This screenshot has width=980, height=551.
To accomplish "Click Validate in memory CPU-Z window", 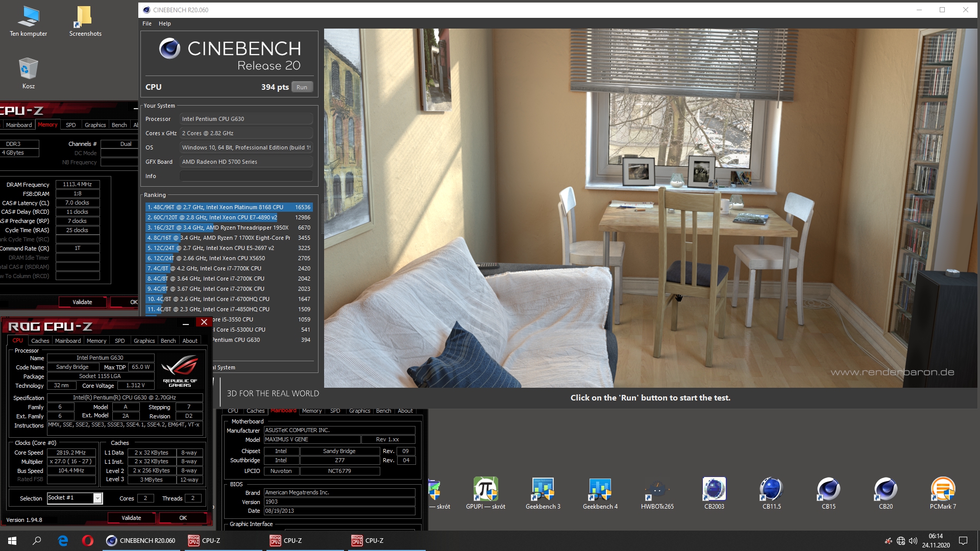I will 82,302.
